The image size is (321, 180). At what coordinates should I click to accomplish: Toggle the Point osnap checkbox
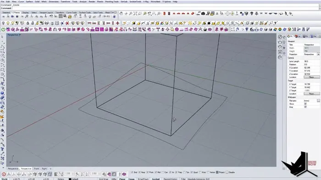148,172
